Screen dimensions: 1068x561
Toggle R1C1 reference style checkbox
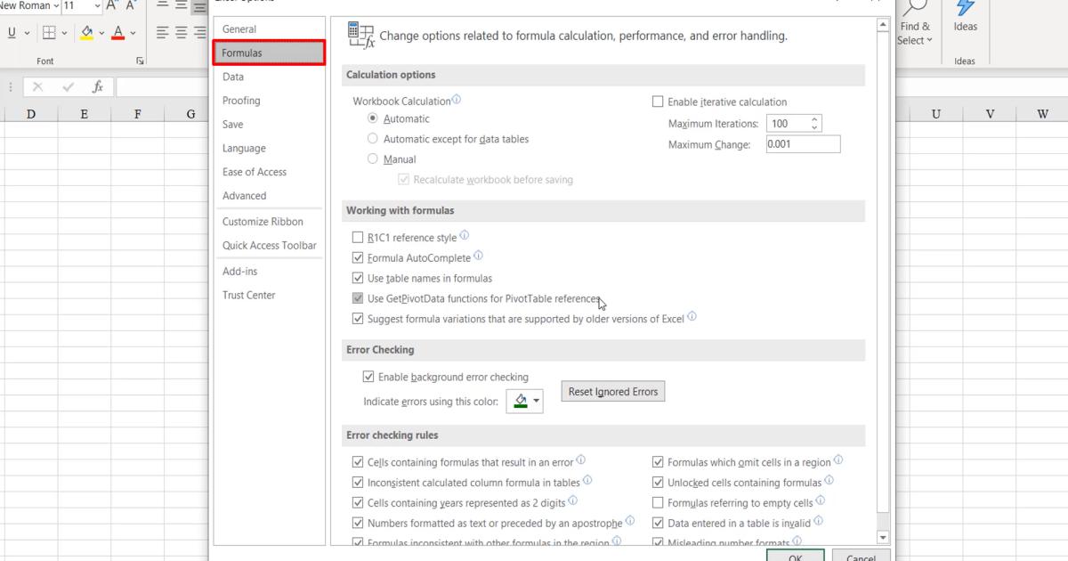point(359,238)
